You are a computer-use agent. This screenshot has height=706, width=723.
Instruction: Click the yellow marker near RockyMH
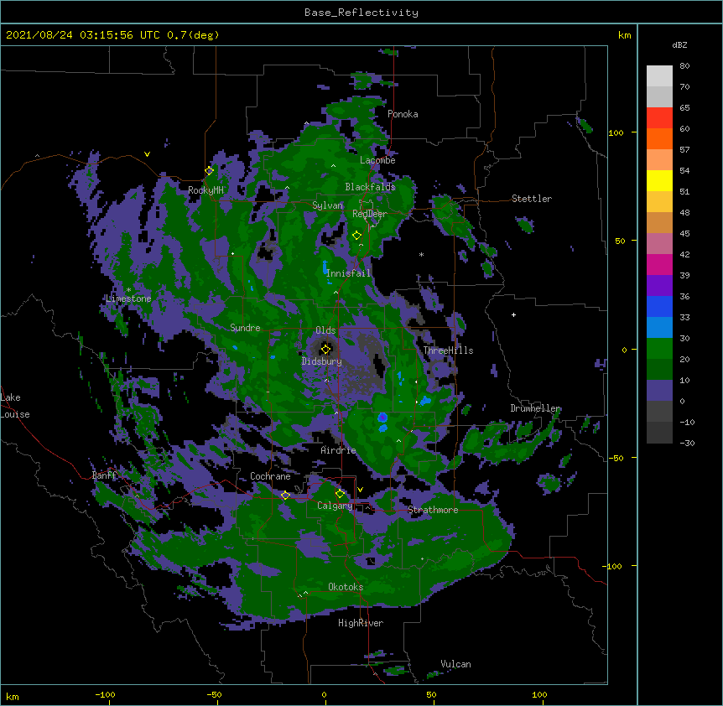(209, 171)
